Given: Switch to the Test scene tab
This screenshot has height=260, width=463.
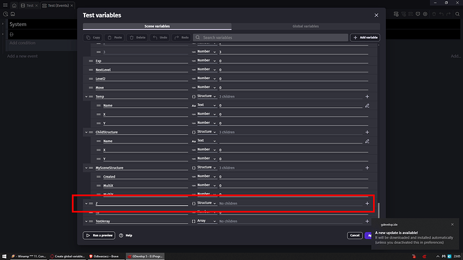Looking at the screenshot, I should (30, 5).
